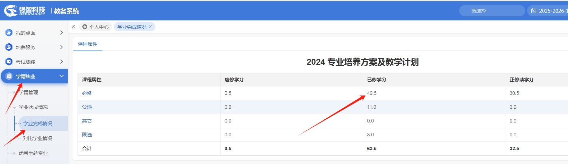This screenshot has width=568, height=164.
Task: Click the 个人中心 star icon
Action: [x=85, y=27]
